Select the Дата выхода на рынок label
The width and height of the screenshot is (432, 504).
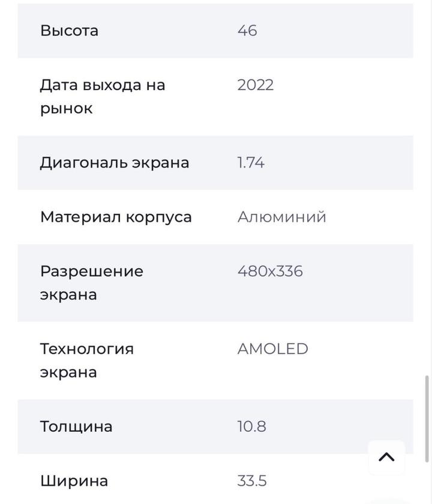click(x=102, y=97)
